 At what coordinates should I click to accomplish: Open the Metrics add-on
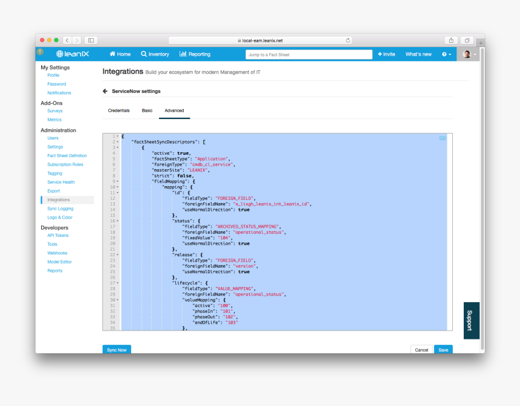pyautogui.click(x=54, y=120)
